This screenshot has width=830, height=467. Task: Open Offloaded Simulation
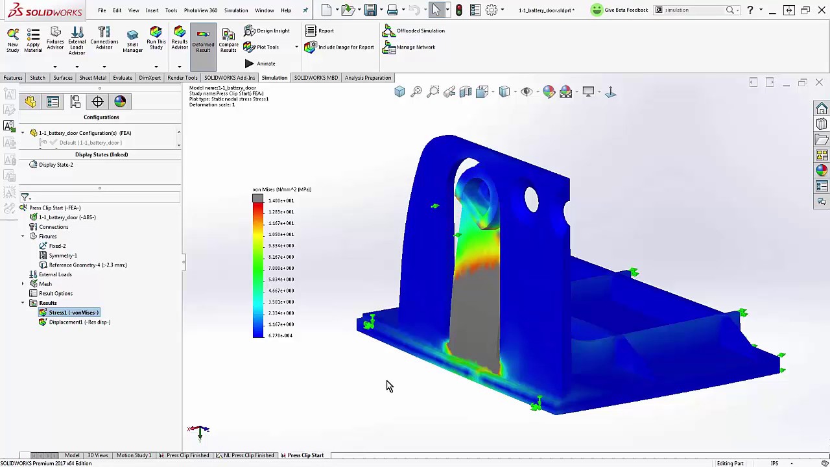(x=414, y=30)
